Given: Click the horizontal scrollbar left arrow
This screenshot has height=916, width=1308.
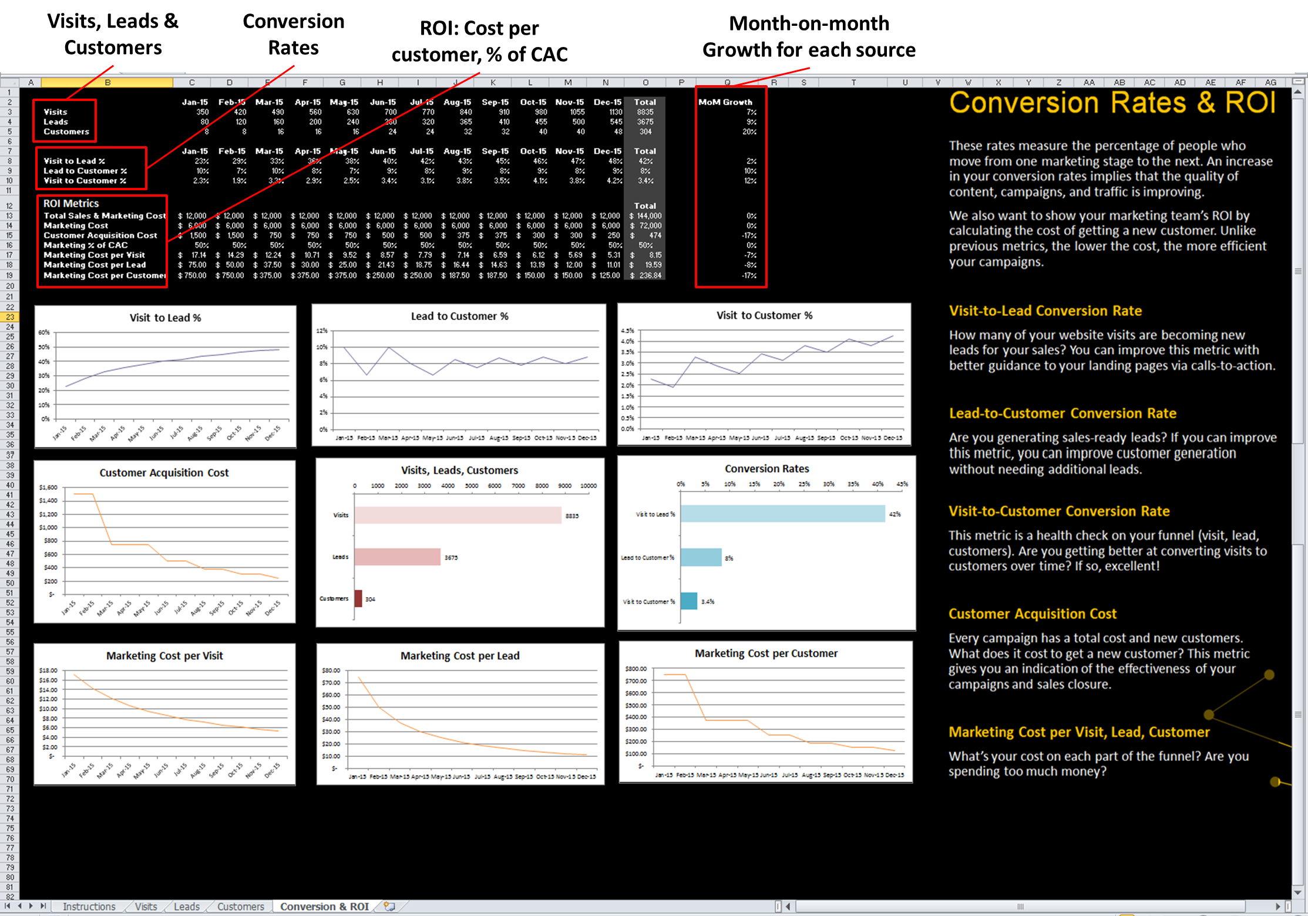Looking at the screenshot, I should (x=788, y=906).
